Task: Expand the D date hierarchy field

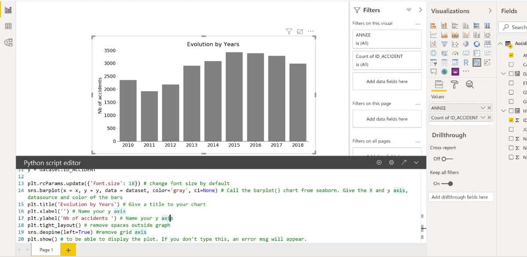Action: [504, 74]
